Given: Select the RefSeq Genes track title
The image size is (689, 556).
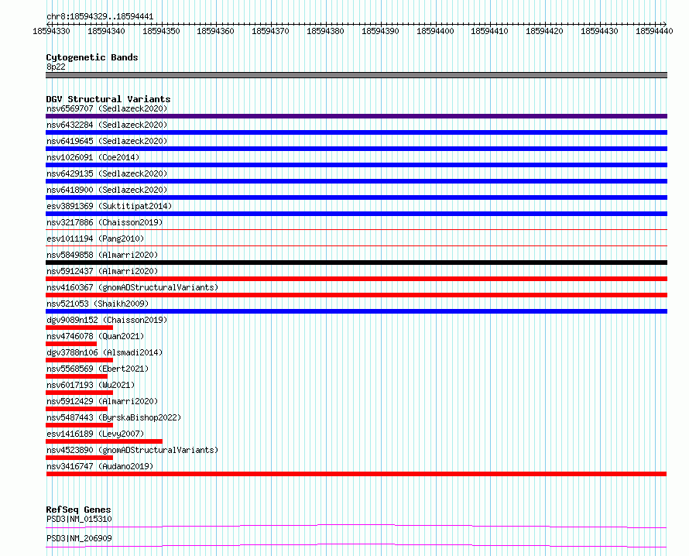Looking at the screenshot, I should [x=78, y=510].
